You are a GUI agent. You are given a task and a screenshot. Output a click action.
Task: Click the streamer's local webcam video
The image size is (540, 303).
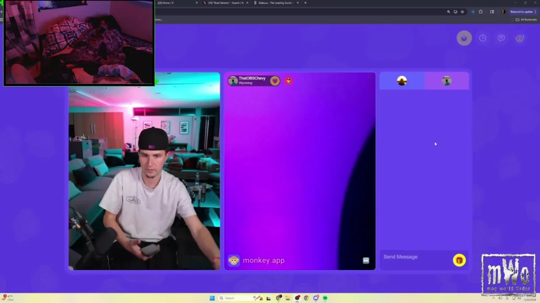pyautogui.click(x=144, y=171)
